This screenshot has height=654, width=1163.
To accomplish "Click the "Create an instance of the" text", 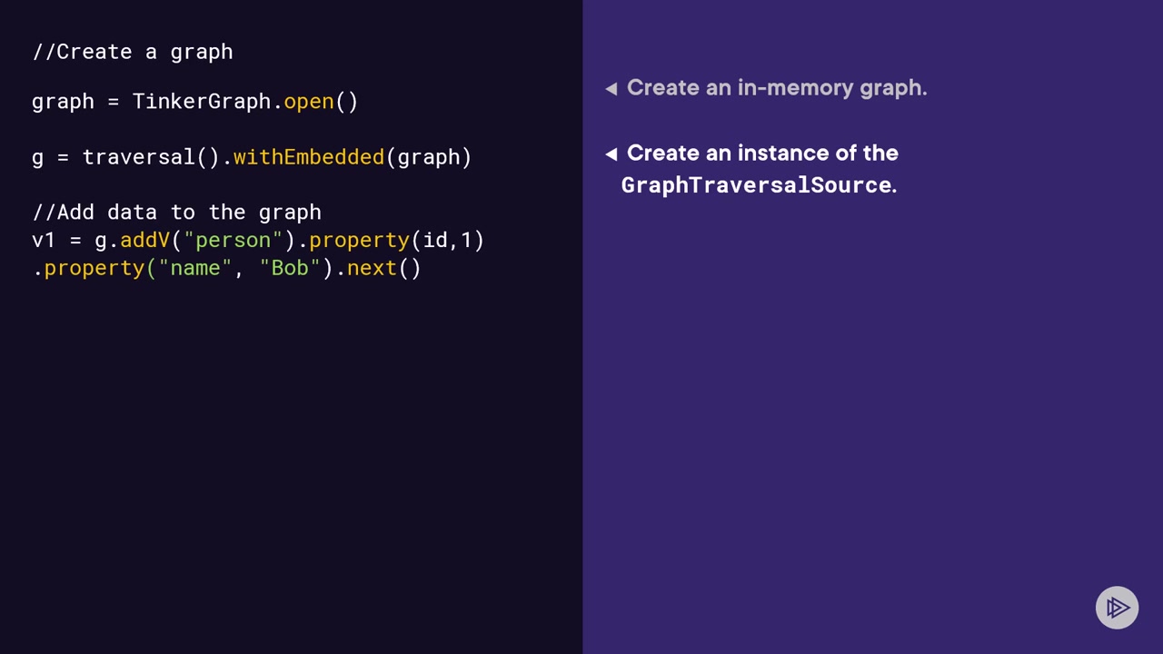I will (x=762, y=154).
